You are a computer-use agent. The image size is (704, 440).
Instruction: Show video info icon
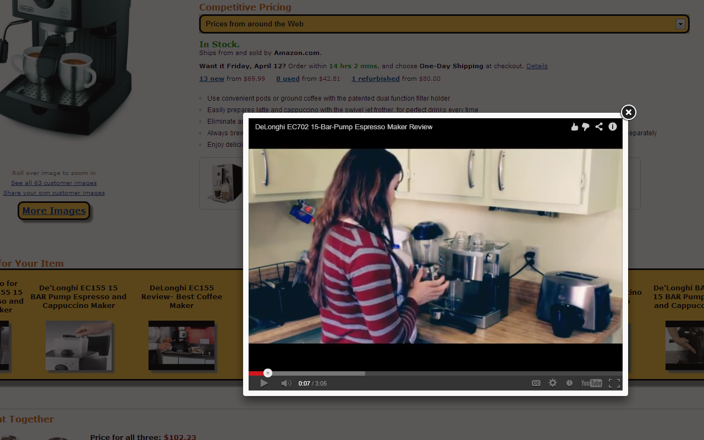click(x=613, y=127)
